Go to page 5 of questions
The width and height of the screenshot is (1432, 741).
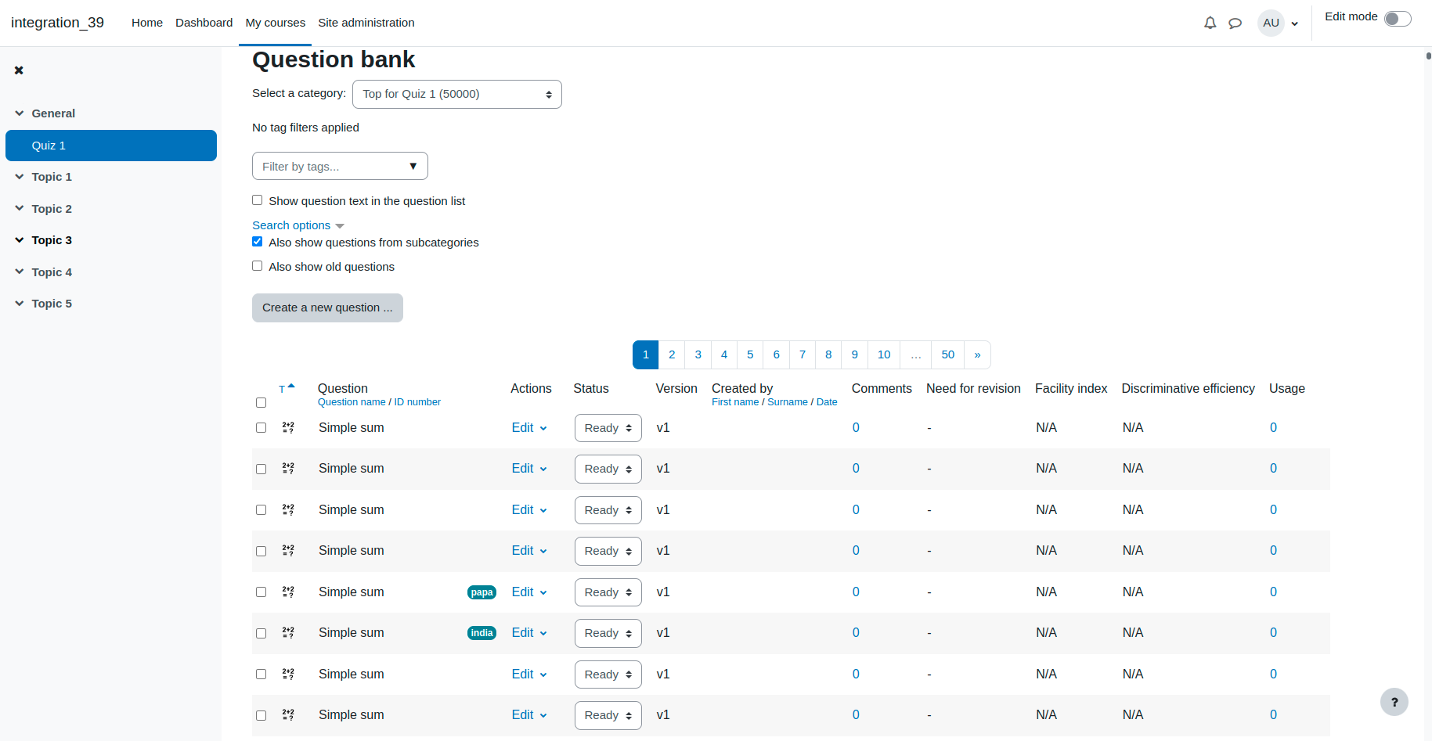(750, 354)
